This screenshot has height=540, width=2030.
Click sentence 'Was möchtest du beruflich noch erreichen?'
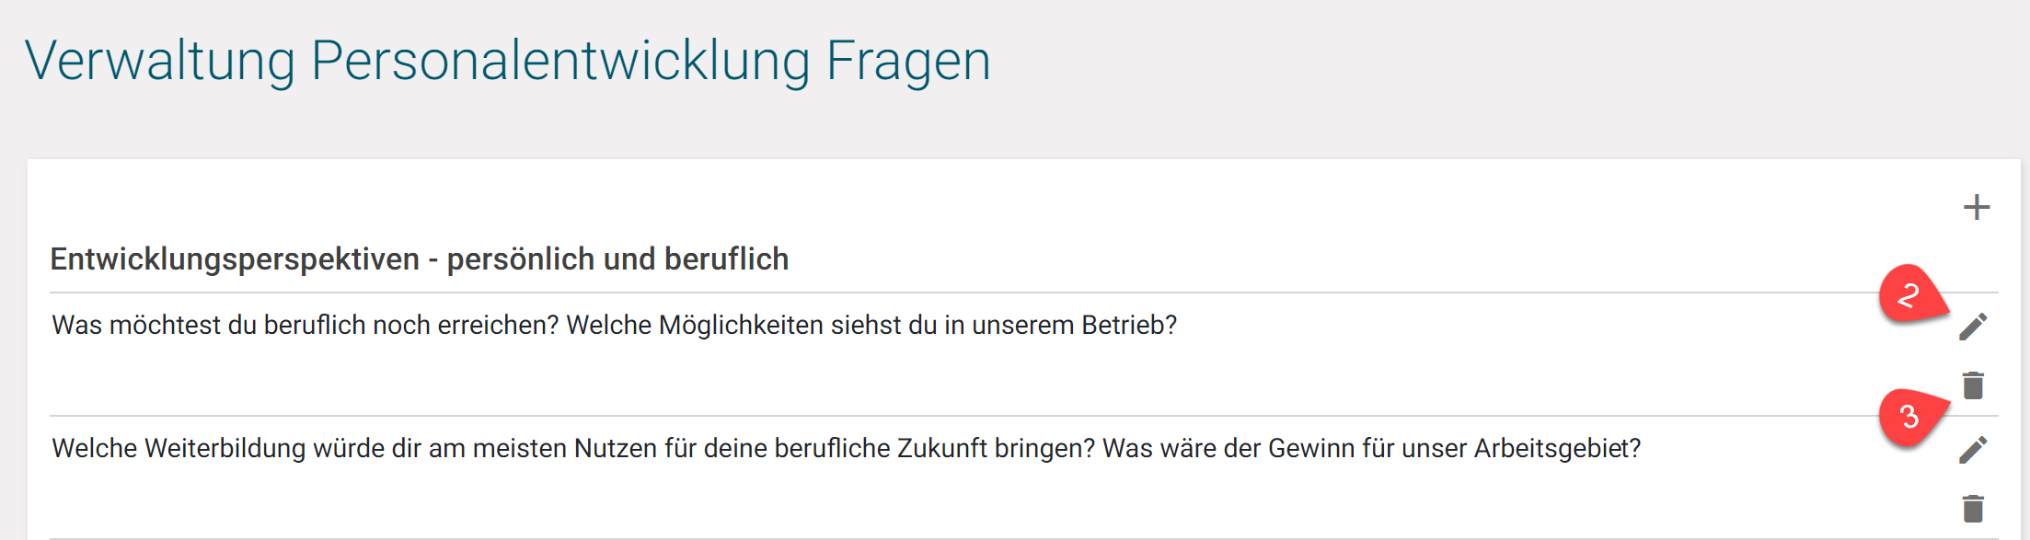(x=305, y=326)
